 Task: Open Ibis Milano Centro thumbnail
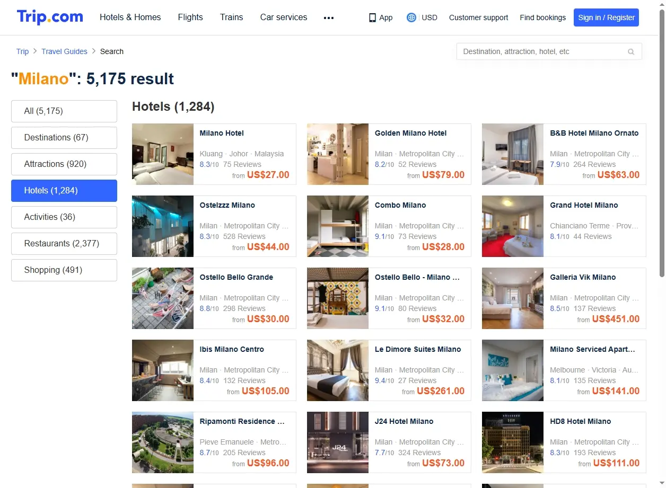[163, 370]
